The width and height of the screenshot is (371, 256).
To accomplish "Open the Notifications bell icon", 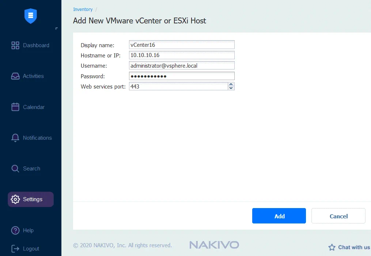I will pyautogui.click(x=15, y=138).
